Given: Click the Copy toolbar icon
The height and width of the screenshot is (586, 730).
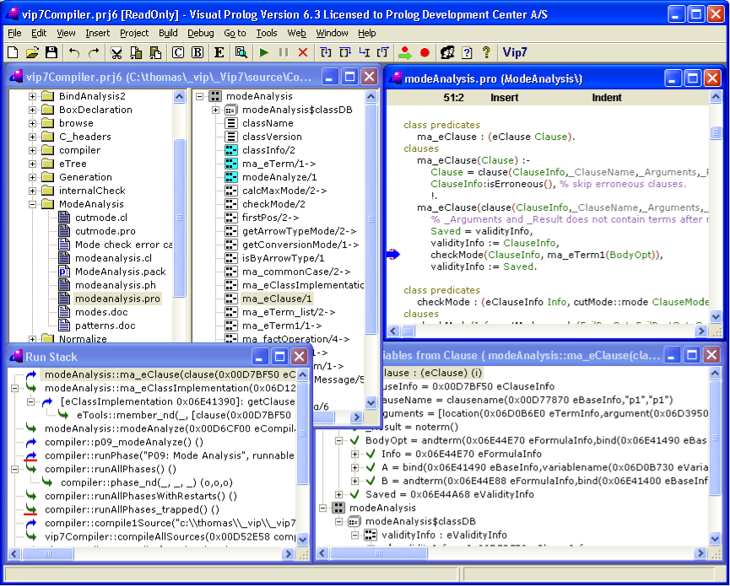Looking at the screenshot, I should pos(136,52).
